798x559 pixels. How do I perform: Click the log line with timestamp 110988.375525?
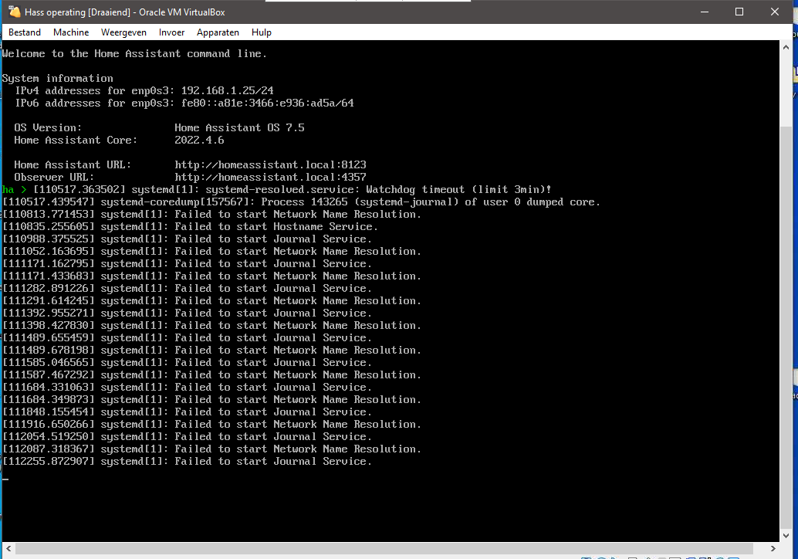tap(187, 239)
